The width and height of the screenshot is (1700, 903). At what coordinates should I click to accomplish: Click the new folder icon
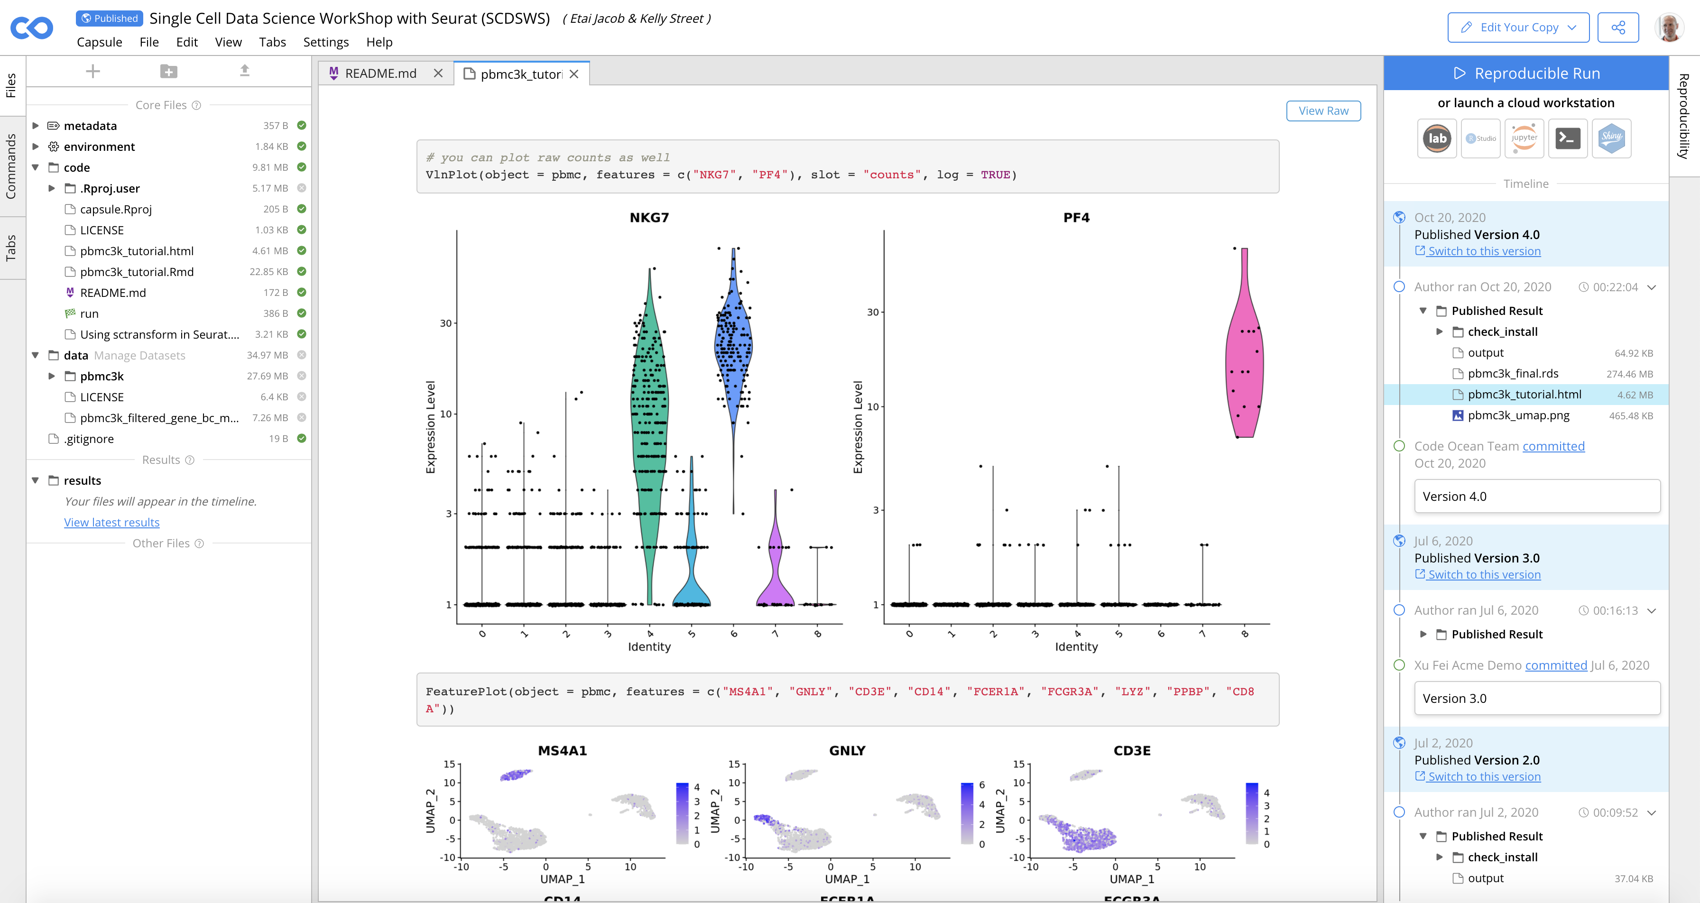(169, 71)
